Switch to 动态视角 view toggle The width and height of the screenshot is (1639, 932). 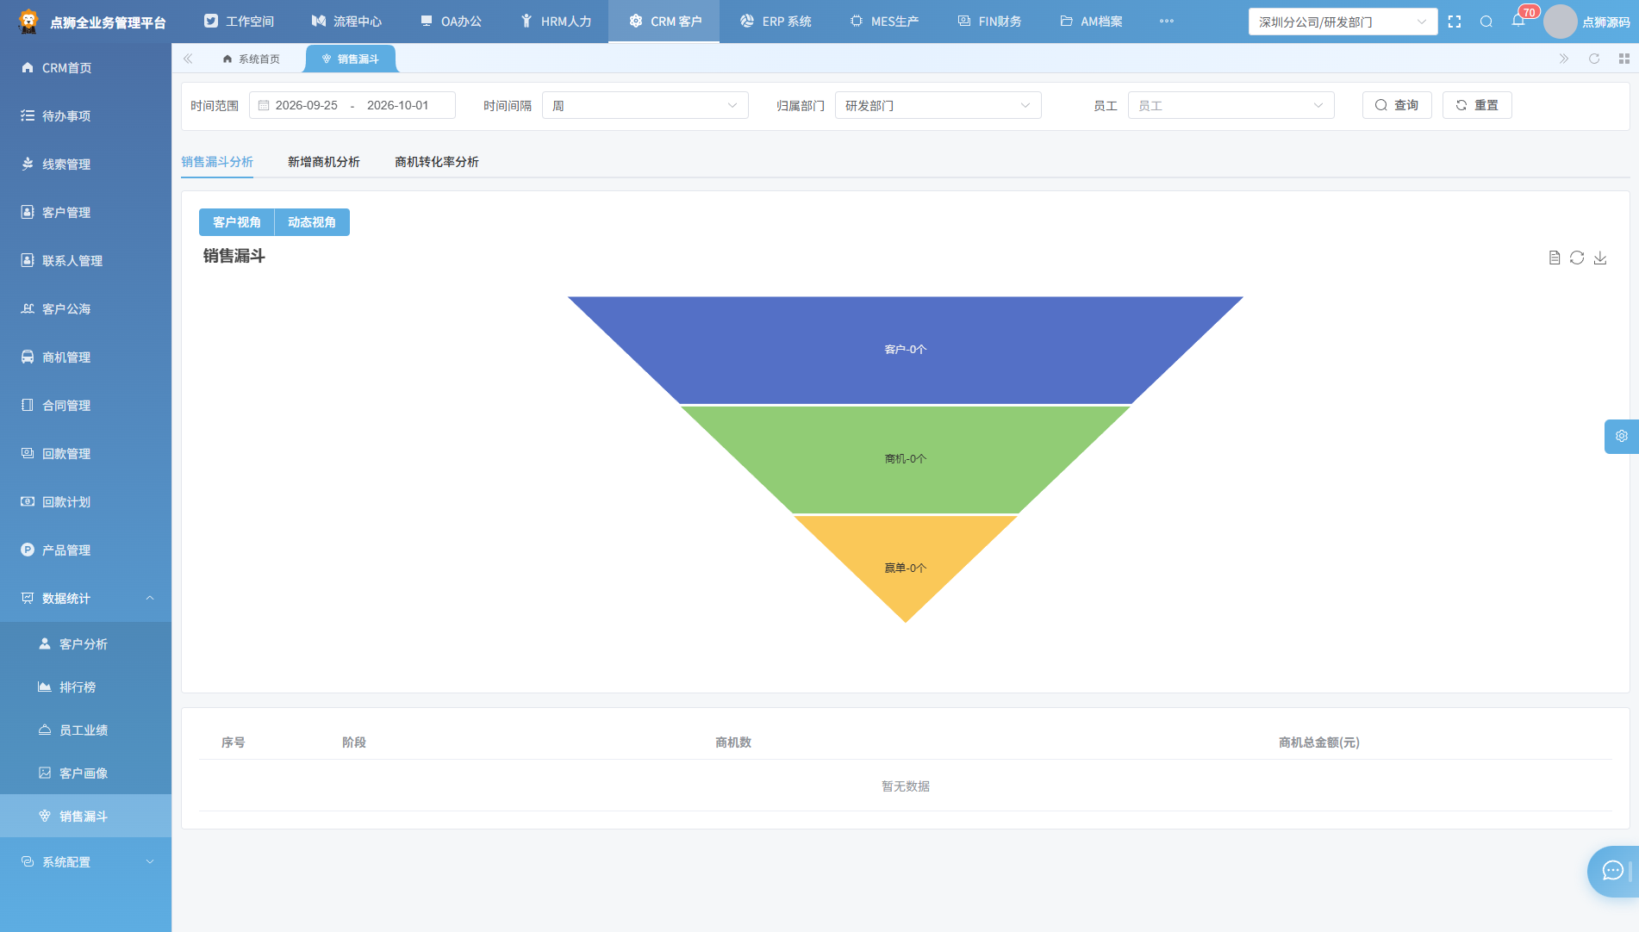pos(312,222)
